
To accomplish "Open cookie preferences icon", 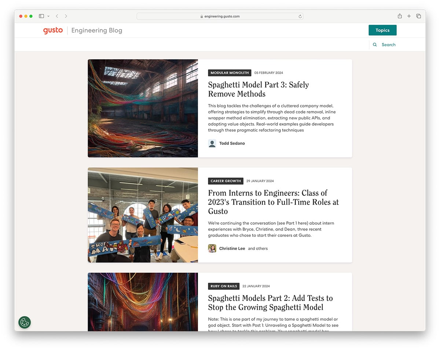I will click(25, 323).
